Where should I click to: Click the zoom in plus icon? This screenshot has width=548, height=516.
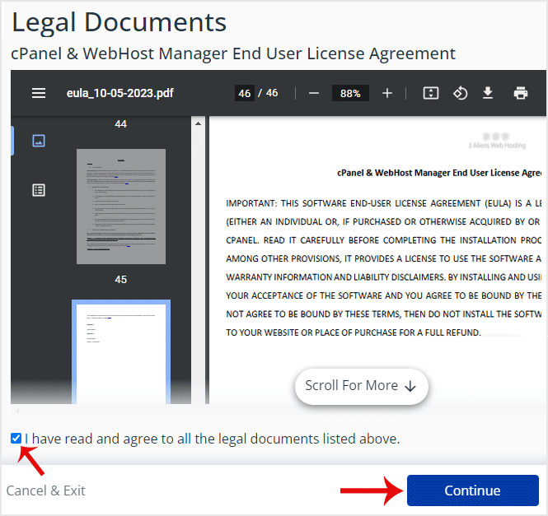[x=387, y=93]
